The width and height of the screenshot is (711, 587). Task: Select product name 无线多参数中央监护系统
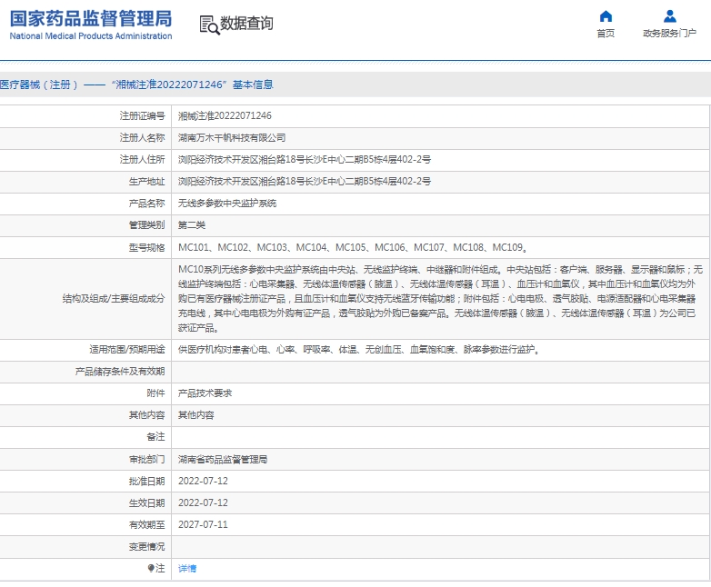click(x=227, y=203)
